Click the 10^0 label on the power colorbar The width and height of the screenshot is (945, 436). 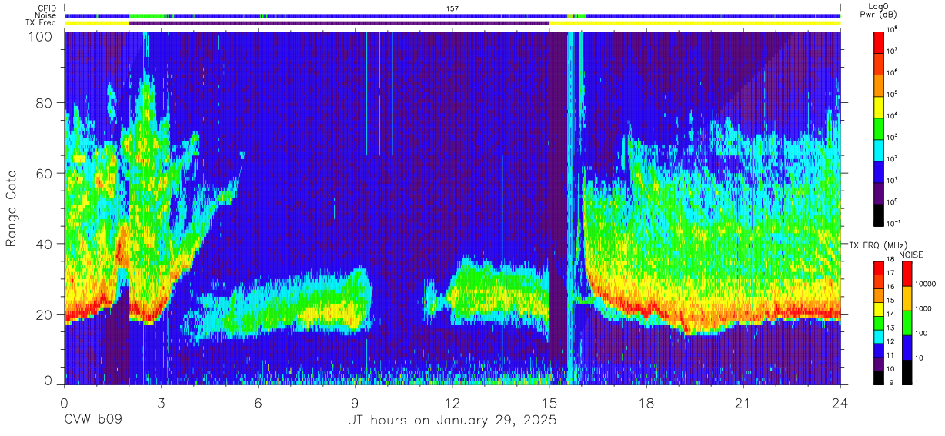(893, 201)
